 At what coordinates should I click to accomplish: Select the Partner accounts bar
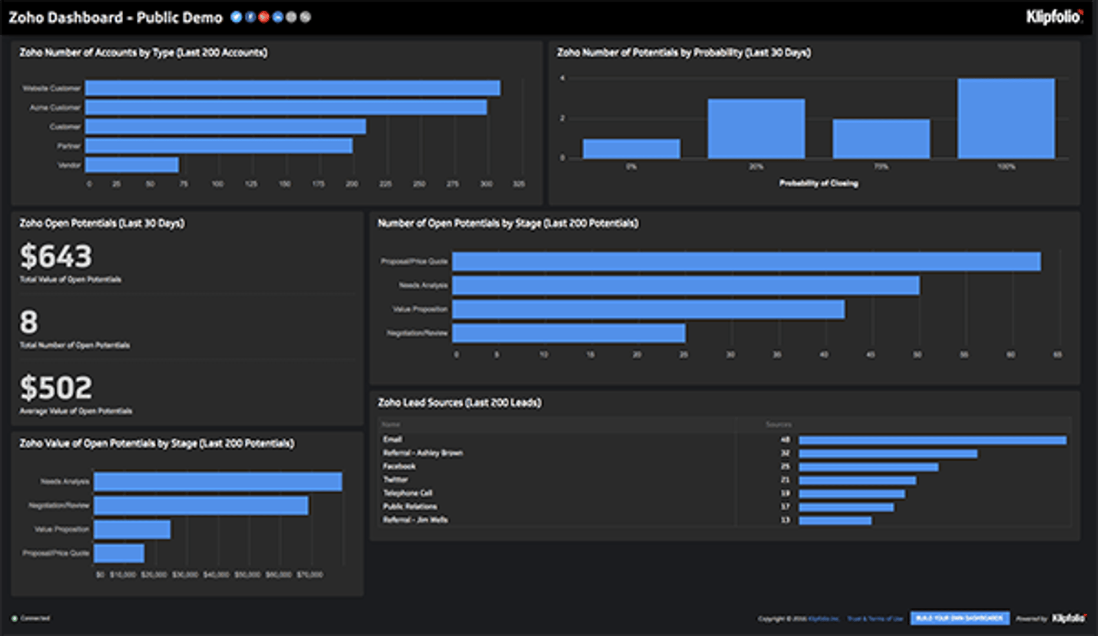point(219,145)
